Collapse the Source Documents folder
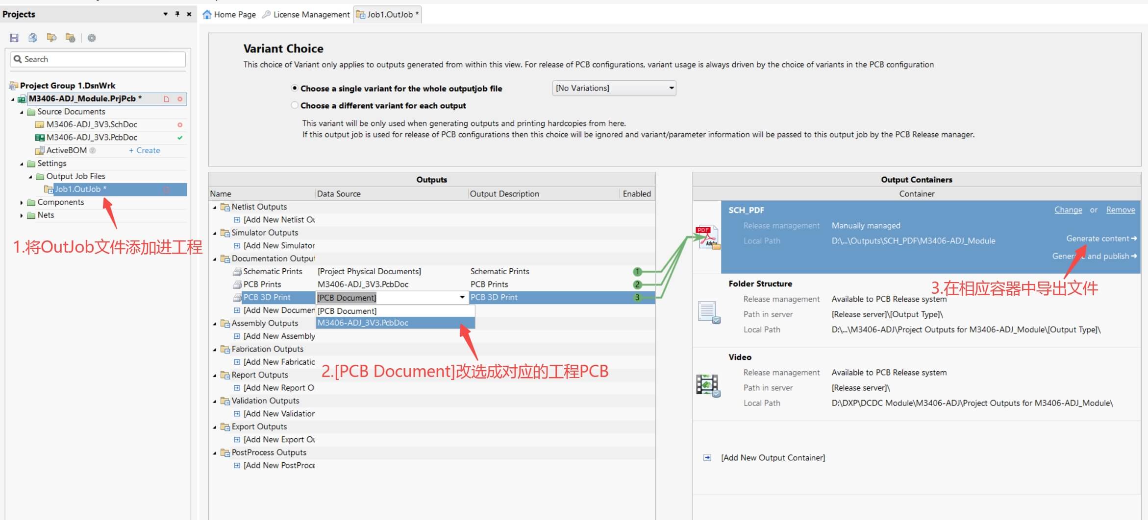 [22, 112]
